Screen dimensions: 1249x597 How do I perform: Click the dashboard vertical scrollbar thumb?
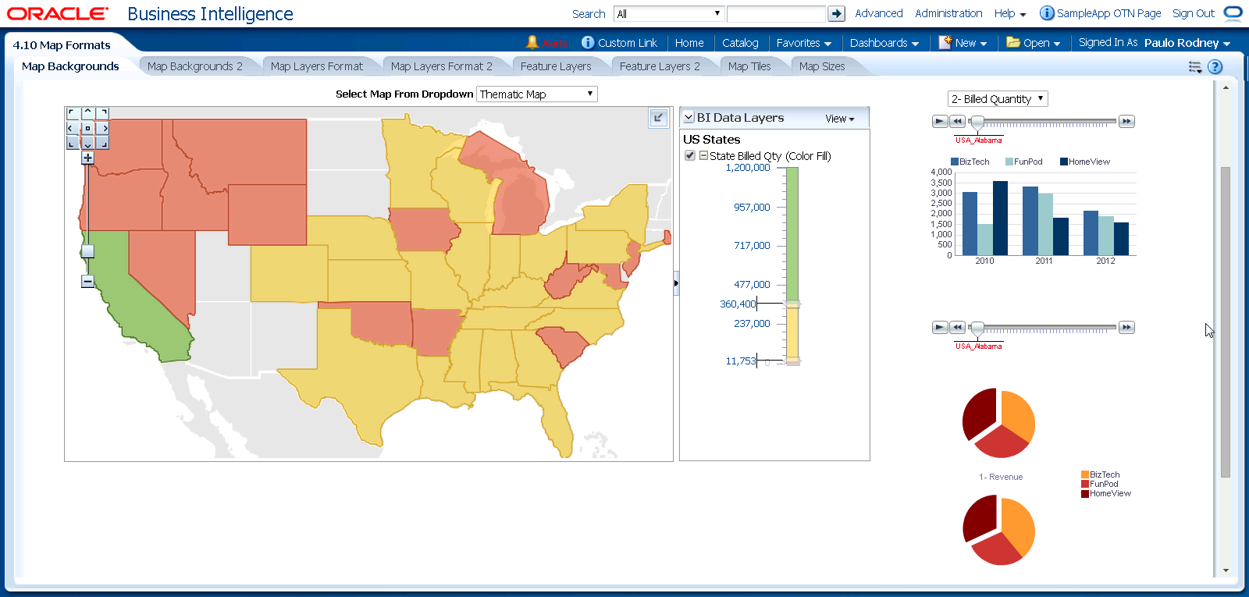click(x=1226, y=322)
